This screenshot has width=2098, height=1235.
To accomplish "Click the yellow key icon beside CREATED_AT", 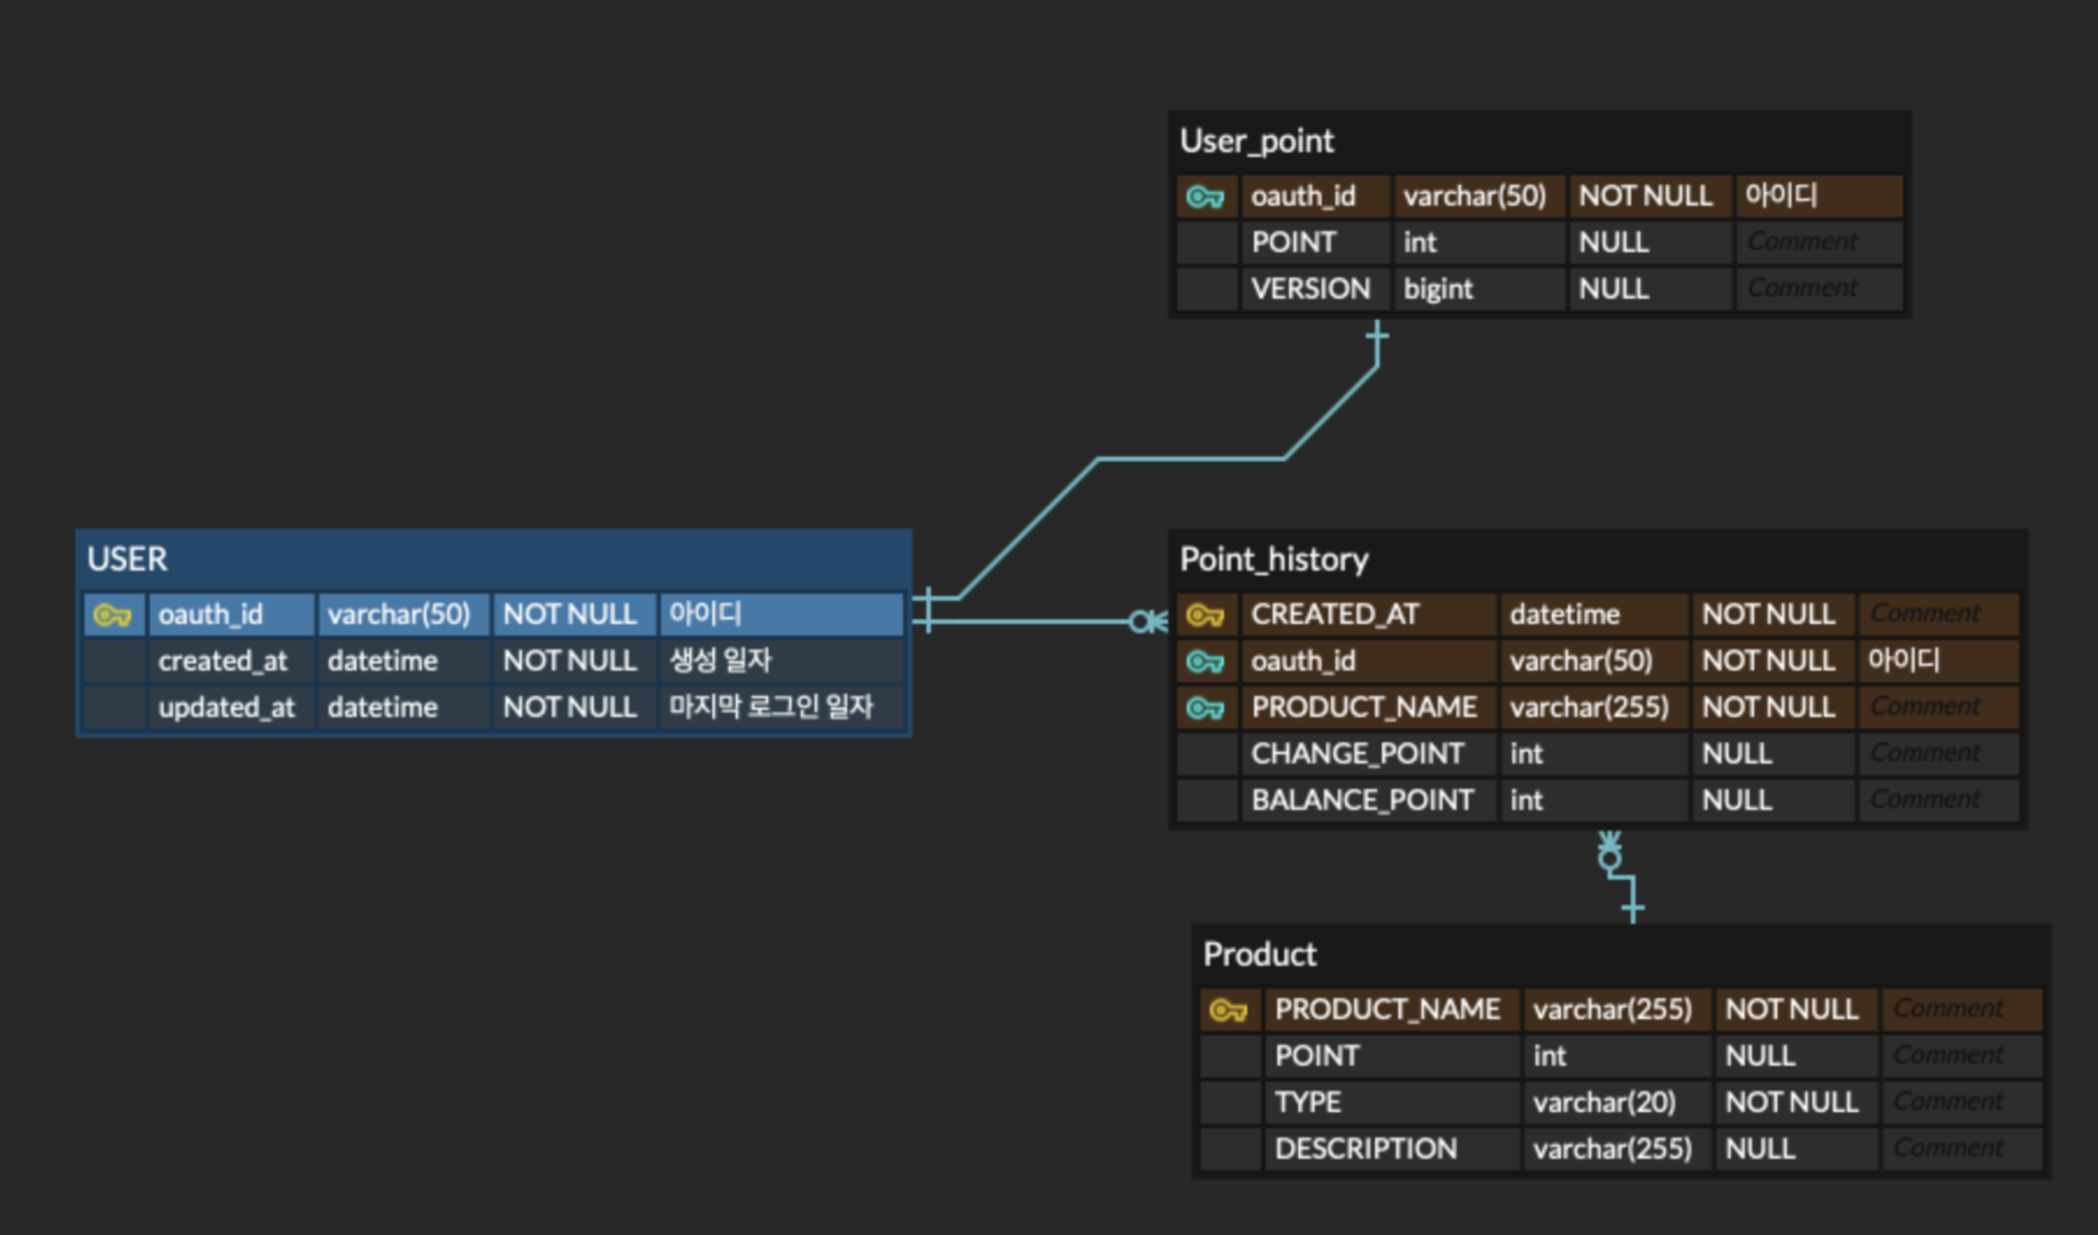I will coord(1205,615).
